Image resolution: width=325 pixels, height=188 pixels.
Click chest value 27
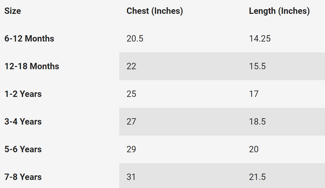point(131,122)
